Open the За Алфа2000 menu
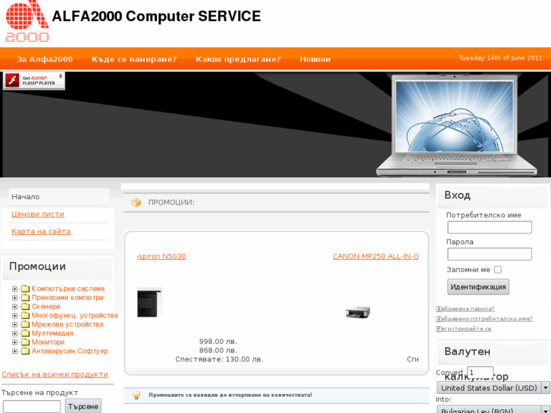The width and height of the screenshot is (551, 413). point(45,59)
